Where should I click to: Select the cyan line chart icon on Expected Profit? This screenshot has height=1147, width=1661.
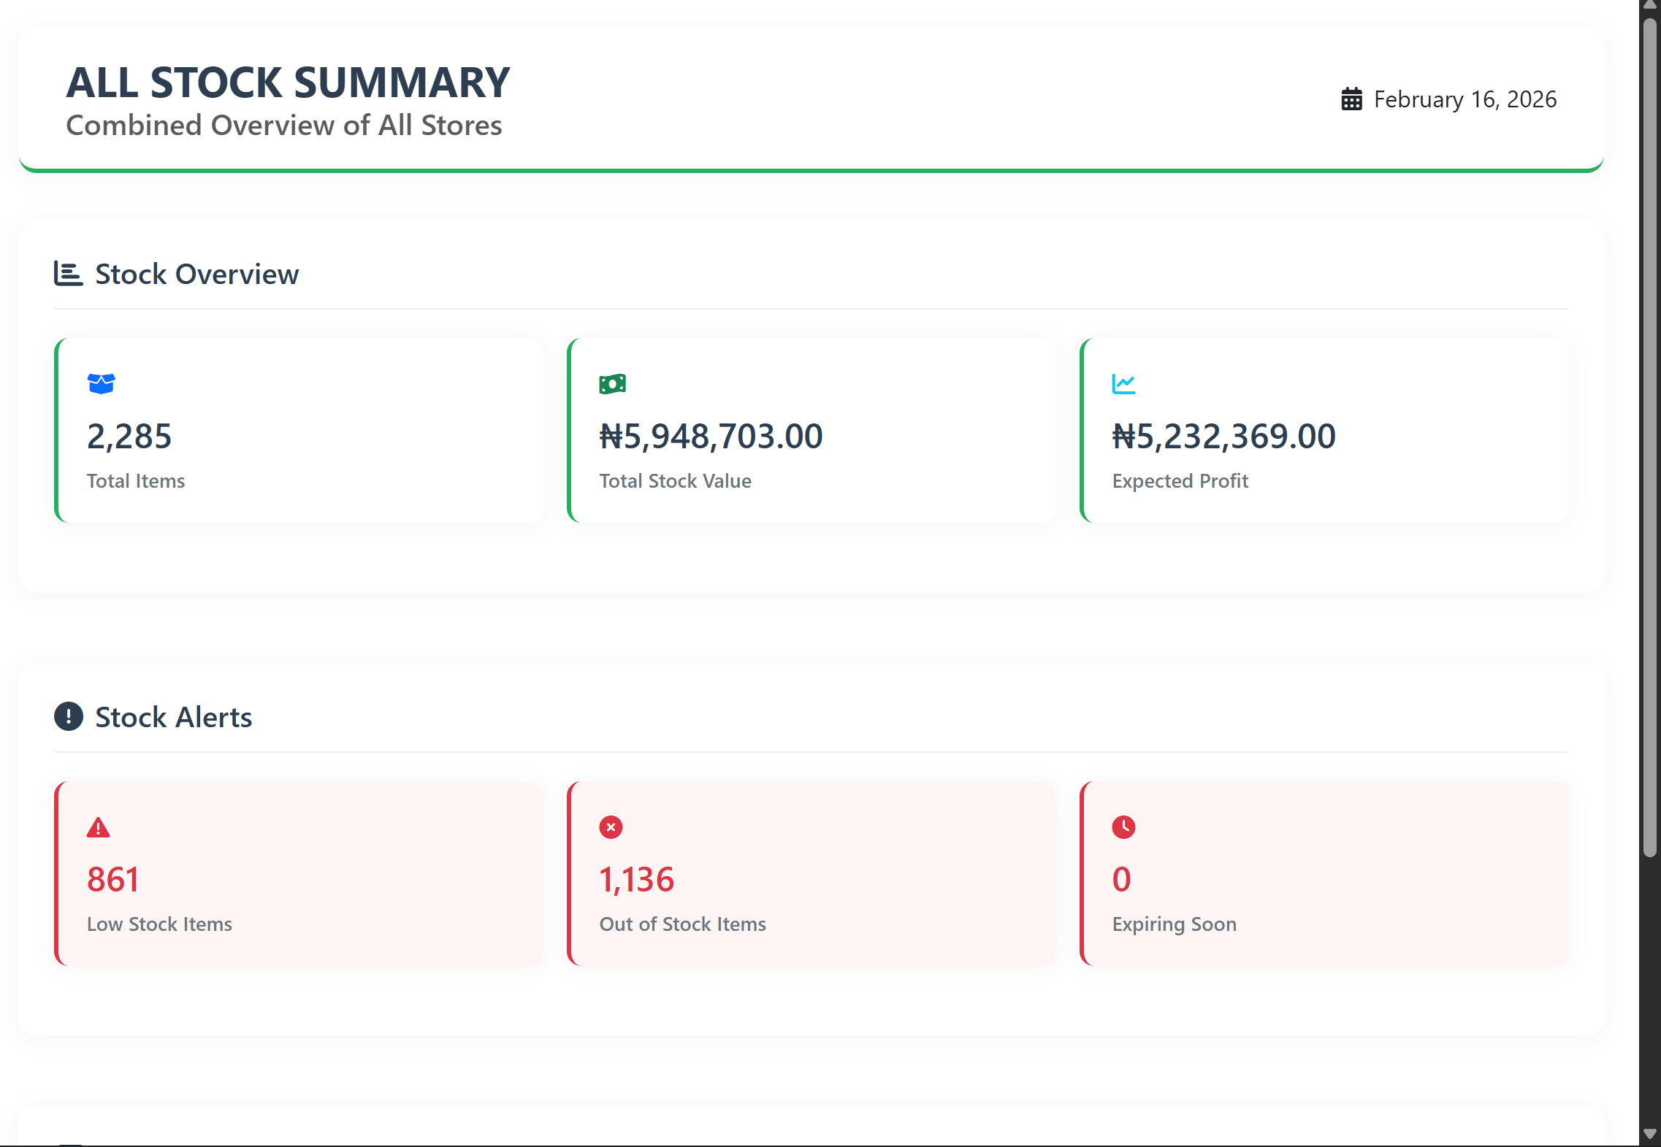(1125, 383)
